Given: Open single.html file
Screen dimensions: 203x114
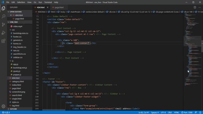Looking at the screenshot, I should [x=20, y=99].
